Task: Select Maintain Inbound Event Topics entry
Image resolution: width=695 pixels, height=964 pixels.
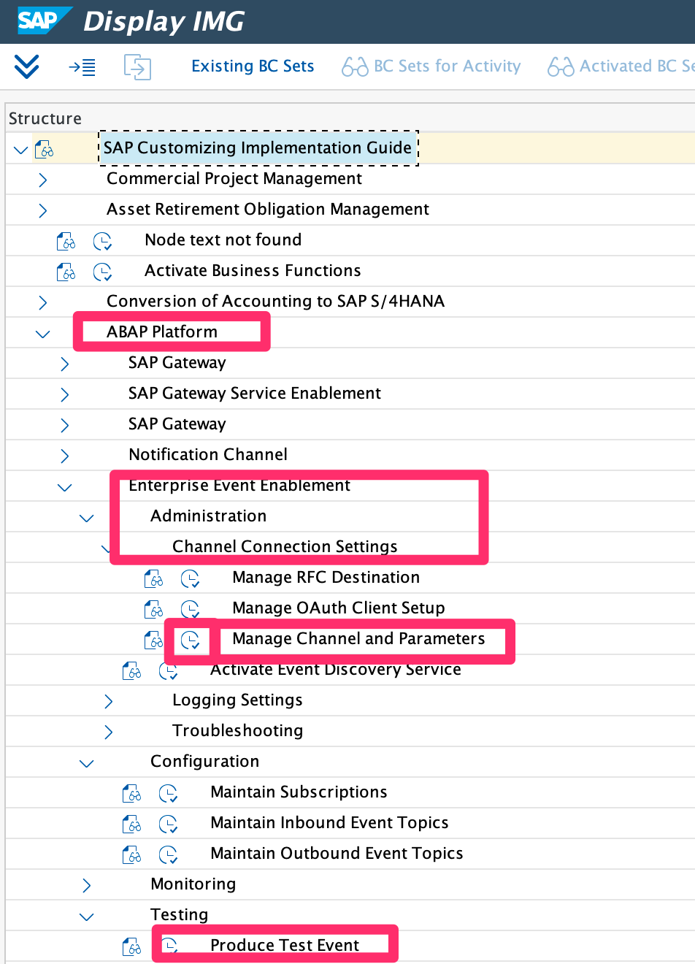Action: [x=329, y=823]
